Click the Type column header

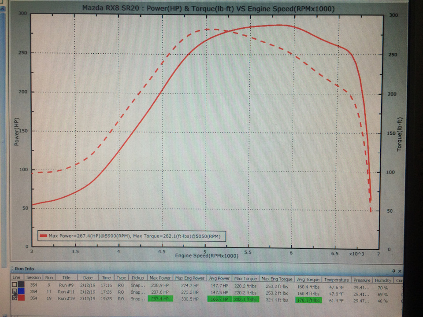pos(121,278)
